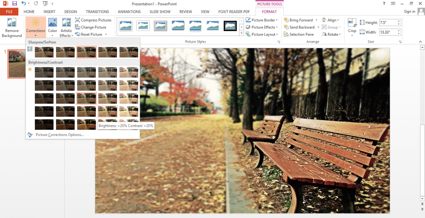
Task: Select the bench picture on slide
Action: coord(242,131)
